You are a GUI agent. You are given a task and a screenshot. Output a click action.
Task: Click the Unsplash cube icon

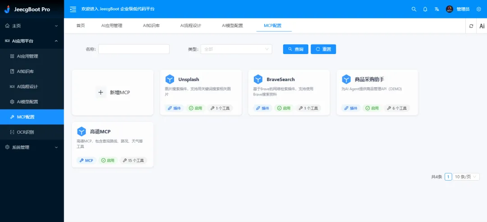click(x=170, y=79)
